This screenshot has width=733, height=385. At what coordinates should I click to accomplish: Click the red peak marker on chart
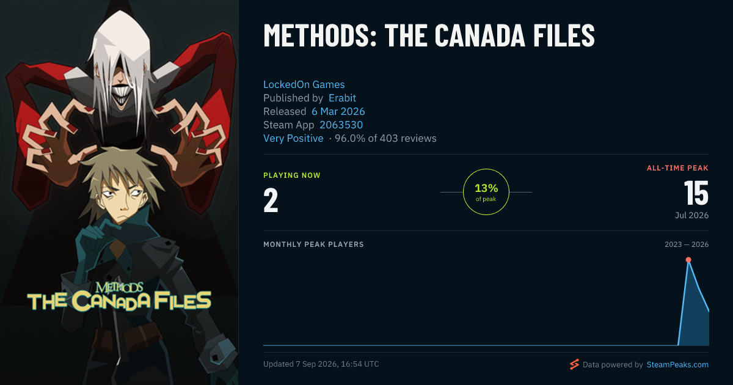(x=688, y=260)
